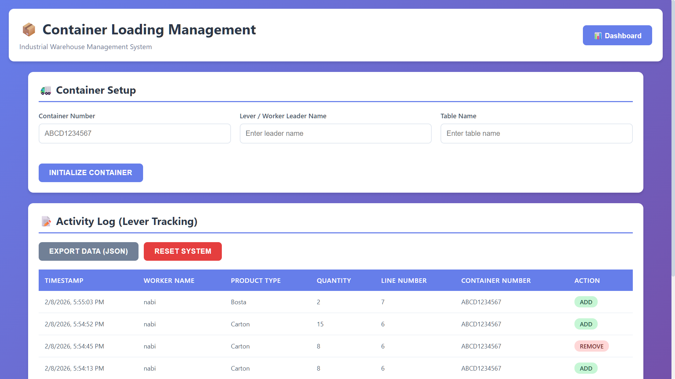Focus the leader name input field

tap(335, 133)
